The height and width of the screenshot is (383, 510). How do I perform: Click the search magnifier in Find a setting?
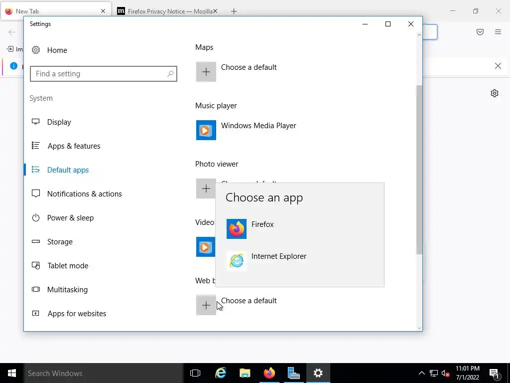click(x=170, y=74)
